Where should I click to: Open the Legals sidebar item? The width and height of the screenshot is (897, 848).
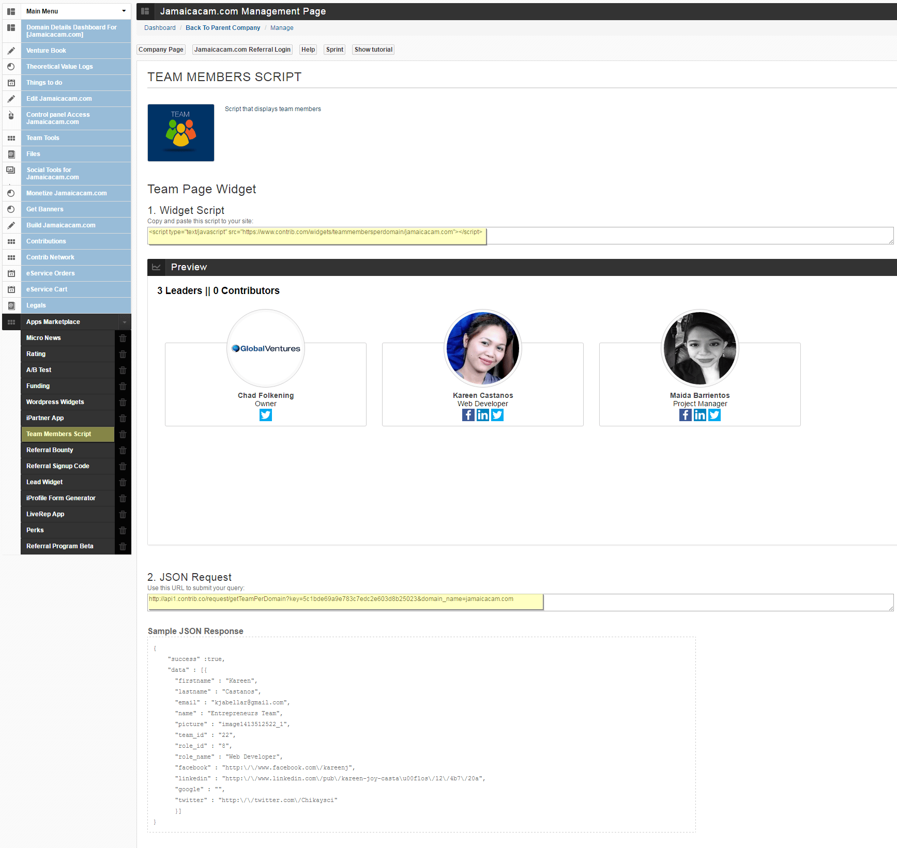(x=76, y=305)
